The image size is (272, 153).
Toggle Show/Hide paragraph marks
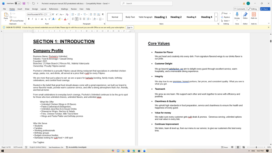tap(103, 14)
